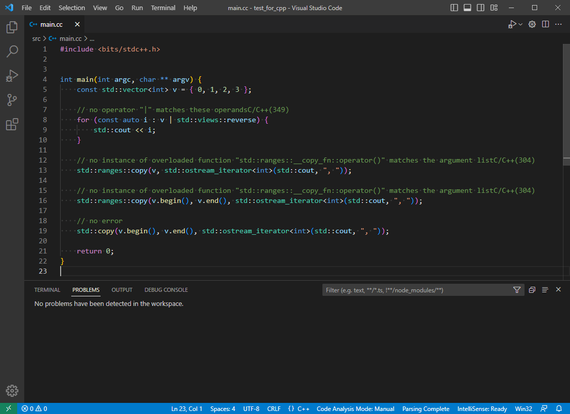Expand the breadcrumb ellipsis after main.cc
Screen dimensions: 570x414
click(x=91, y=38)
